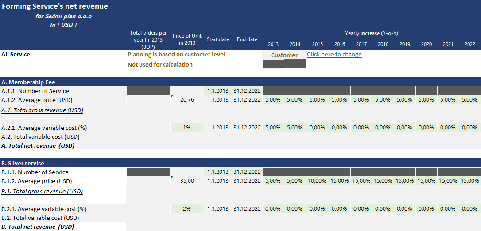Image resolution: width=481 pixels, height=231 pixels.
Task: Click the 'A.1. Total gross revenue (USD)' label
Action: point(43,110)
